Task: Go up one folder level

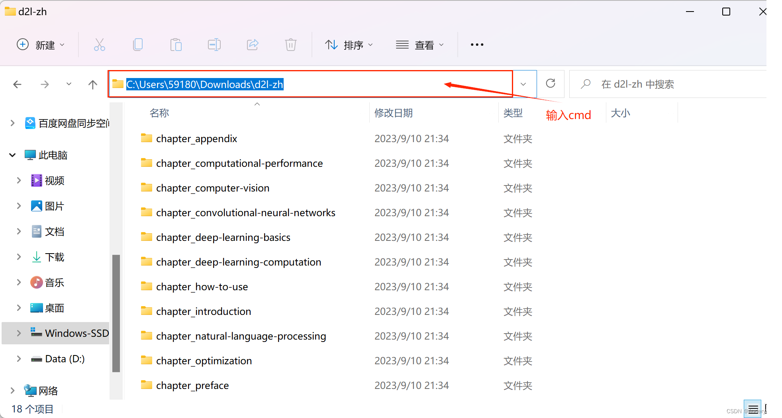Action: 93,84
